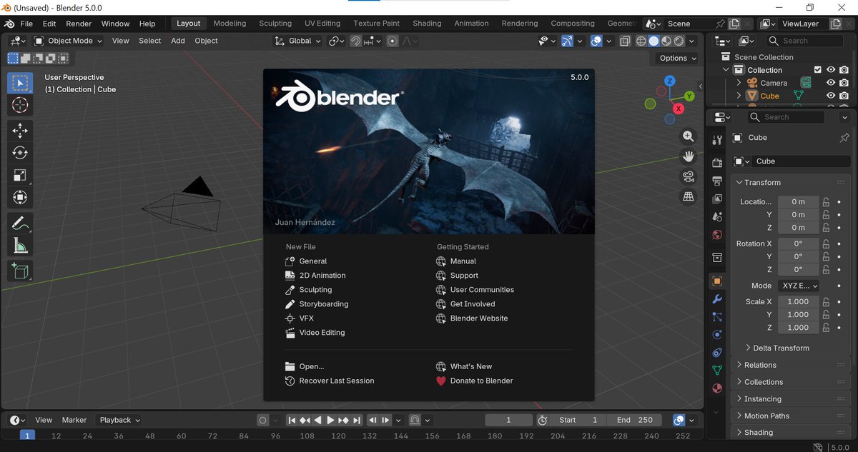Image resolution: width=858 pixels, height=452 pixels.
Task: Select the Rotate tool
Action: click(x=20, y=152)
